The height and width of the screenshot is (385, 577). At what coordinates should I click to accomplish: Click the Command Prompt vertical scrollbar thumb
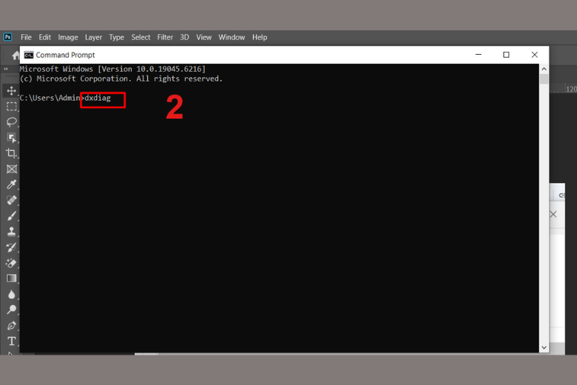[x=544, y=78]
